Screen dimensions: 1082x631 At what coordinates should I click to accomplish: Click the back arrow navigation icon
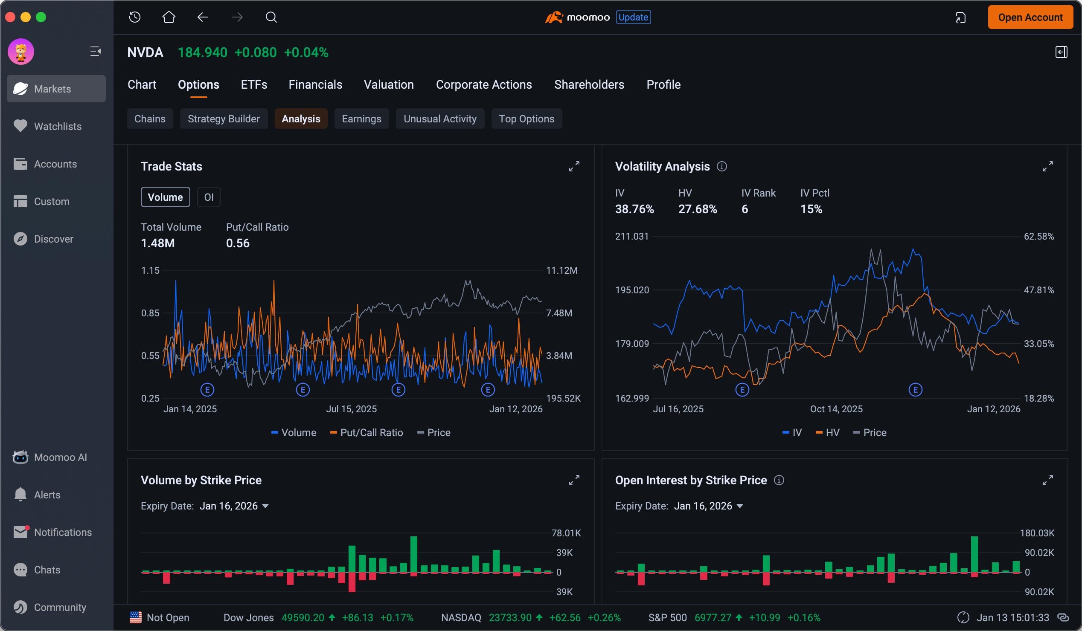(203, 17)
